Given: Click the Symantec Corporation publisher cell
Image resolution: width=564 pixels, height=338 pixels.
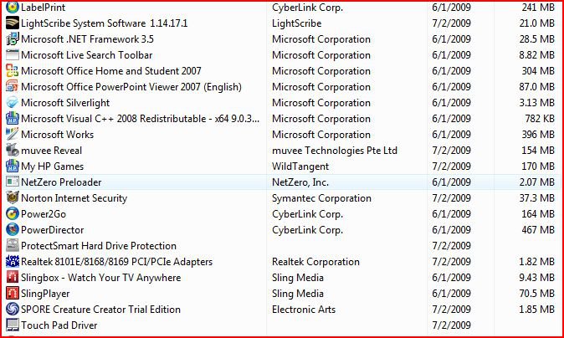Looking at the screenshot, I should (321, 198).
